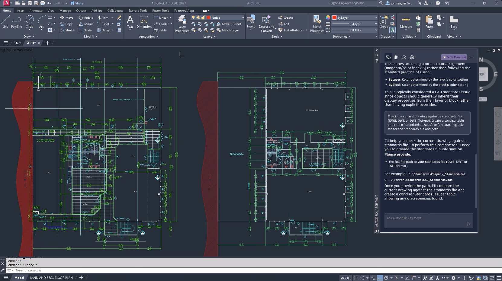Toggle snap mode dots icon
This screenshot has height=281, width=502.
(362, 278)
